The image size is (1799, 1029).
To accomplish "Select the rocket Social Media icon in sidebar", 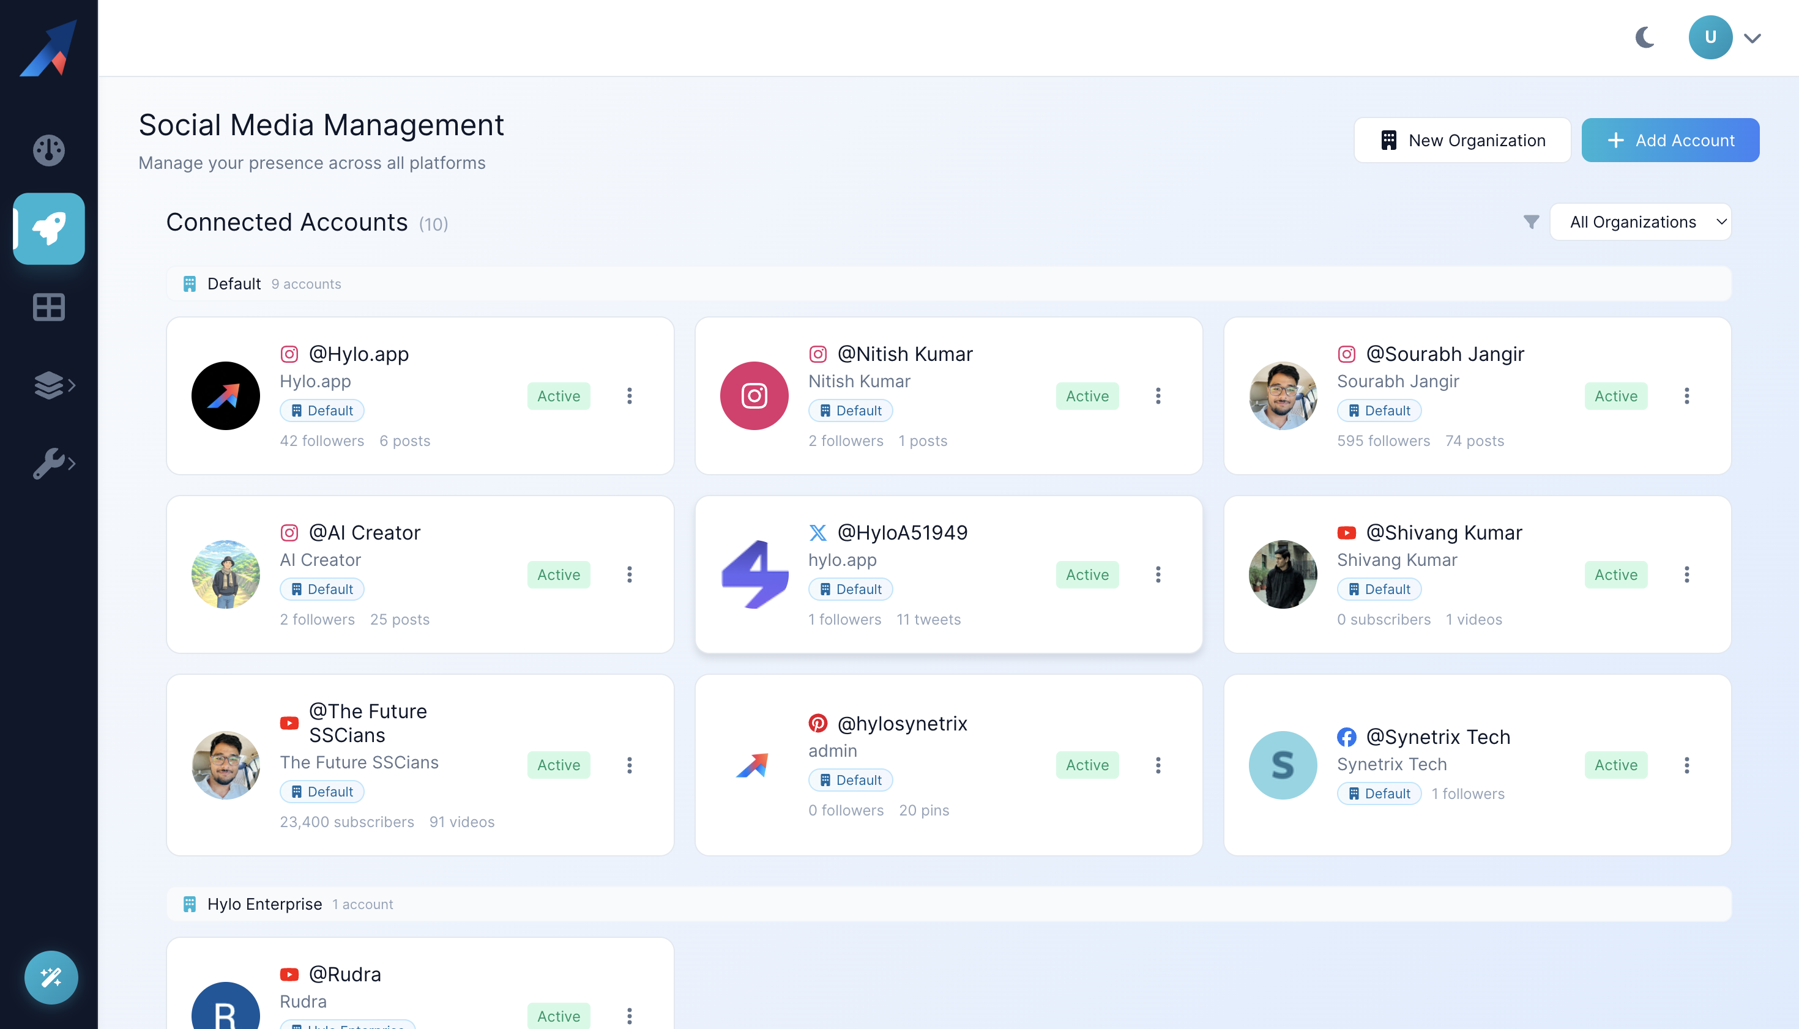I will click(x=48, y=228).
